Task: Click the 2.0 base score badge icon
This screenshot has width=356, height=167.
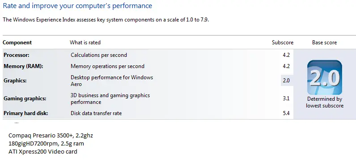Action: (x=324, y=77)
